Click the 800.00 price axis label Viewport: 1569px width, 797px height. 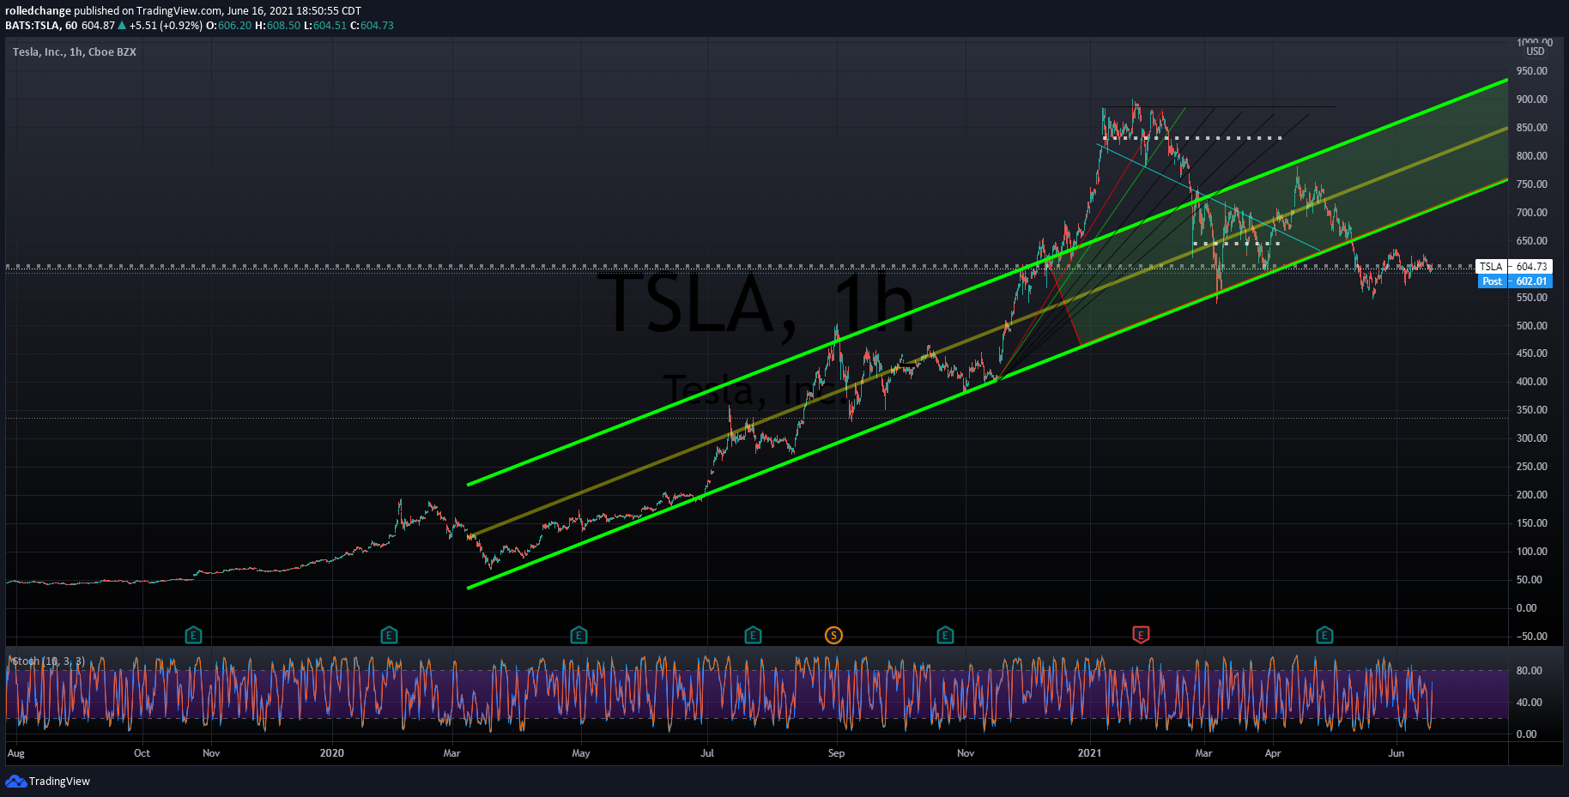coord(1531,156)
